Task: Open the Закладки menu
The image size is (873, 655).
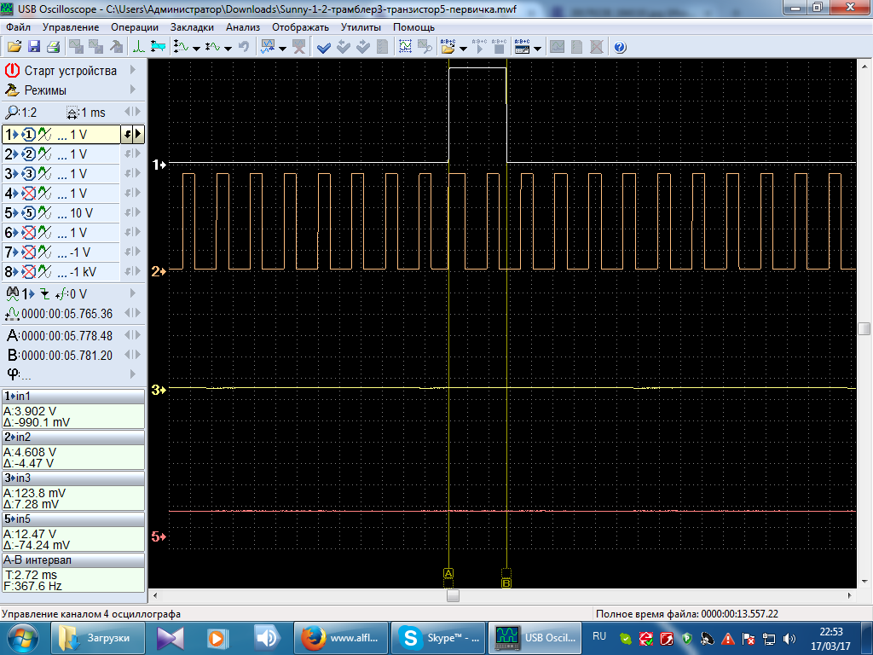Action: click(192, 27)
